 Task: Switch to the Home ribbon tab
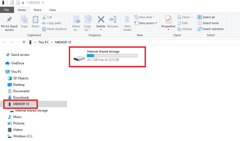tap(22, 10)
